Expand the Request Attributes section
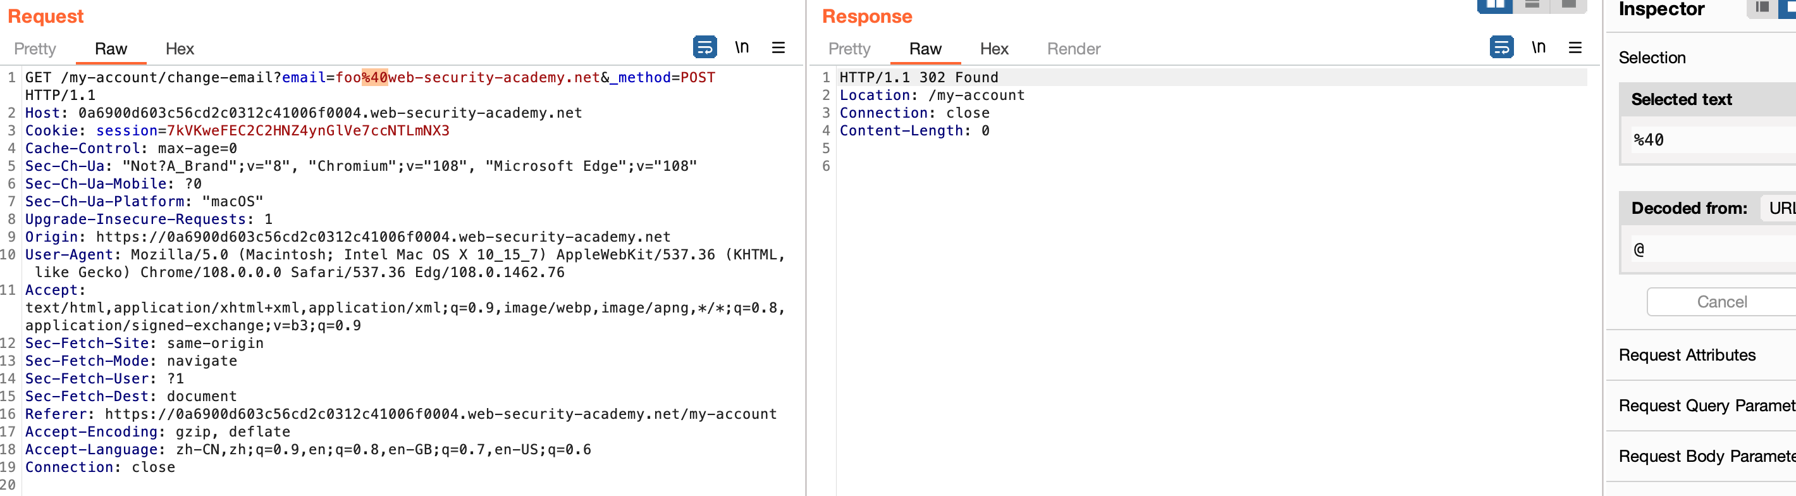Screen dimensions: 1796x496 [x=1701, y=355]
